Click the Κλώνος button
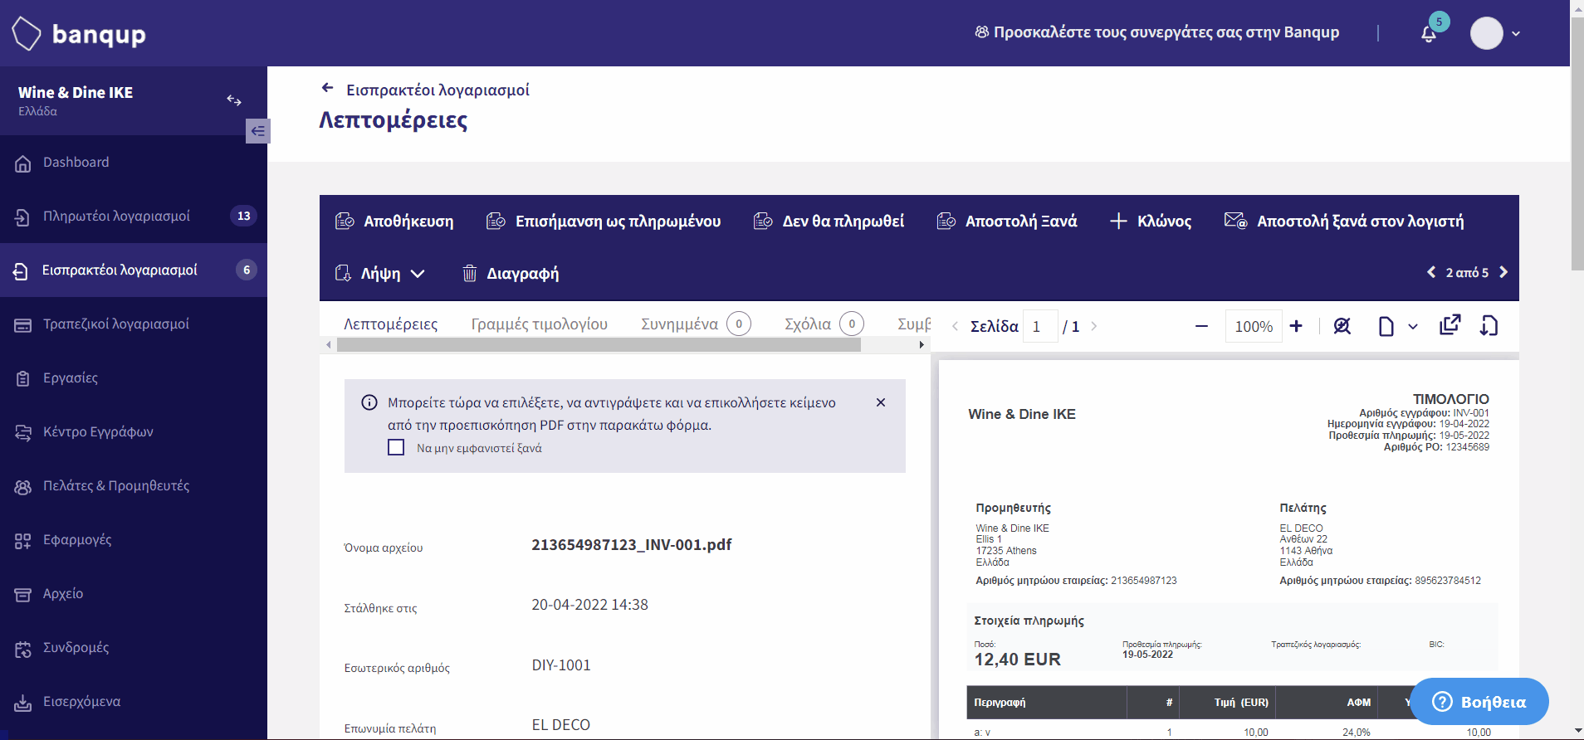 coord(1151,222)
